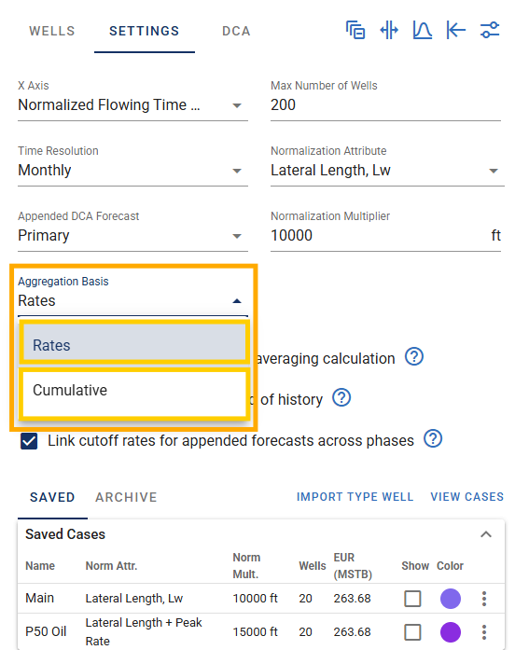Image resolution: width=515 pixels, height=650 pixels.
Task: Click VIEW CASES button
Action: [x=466, y=497]
